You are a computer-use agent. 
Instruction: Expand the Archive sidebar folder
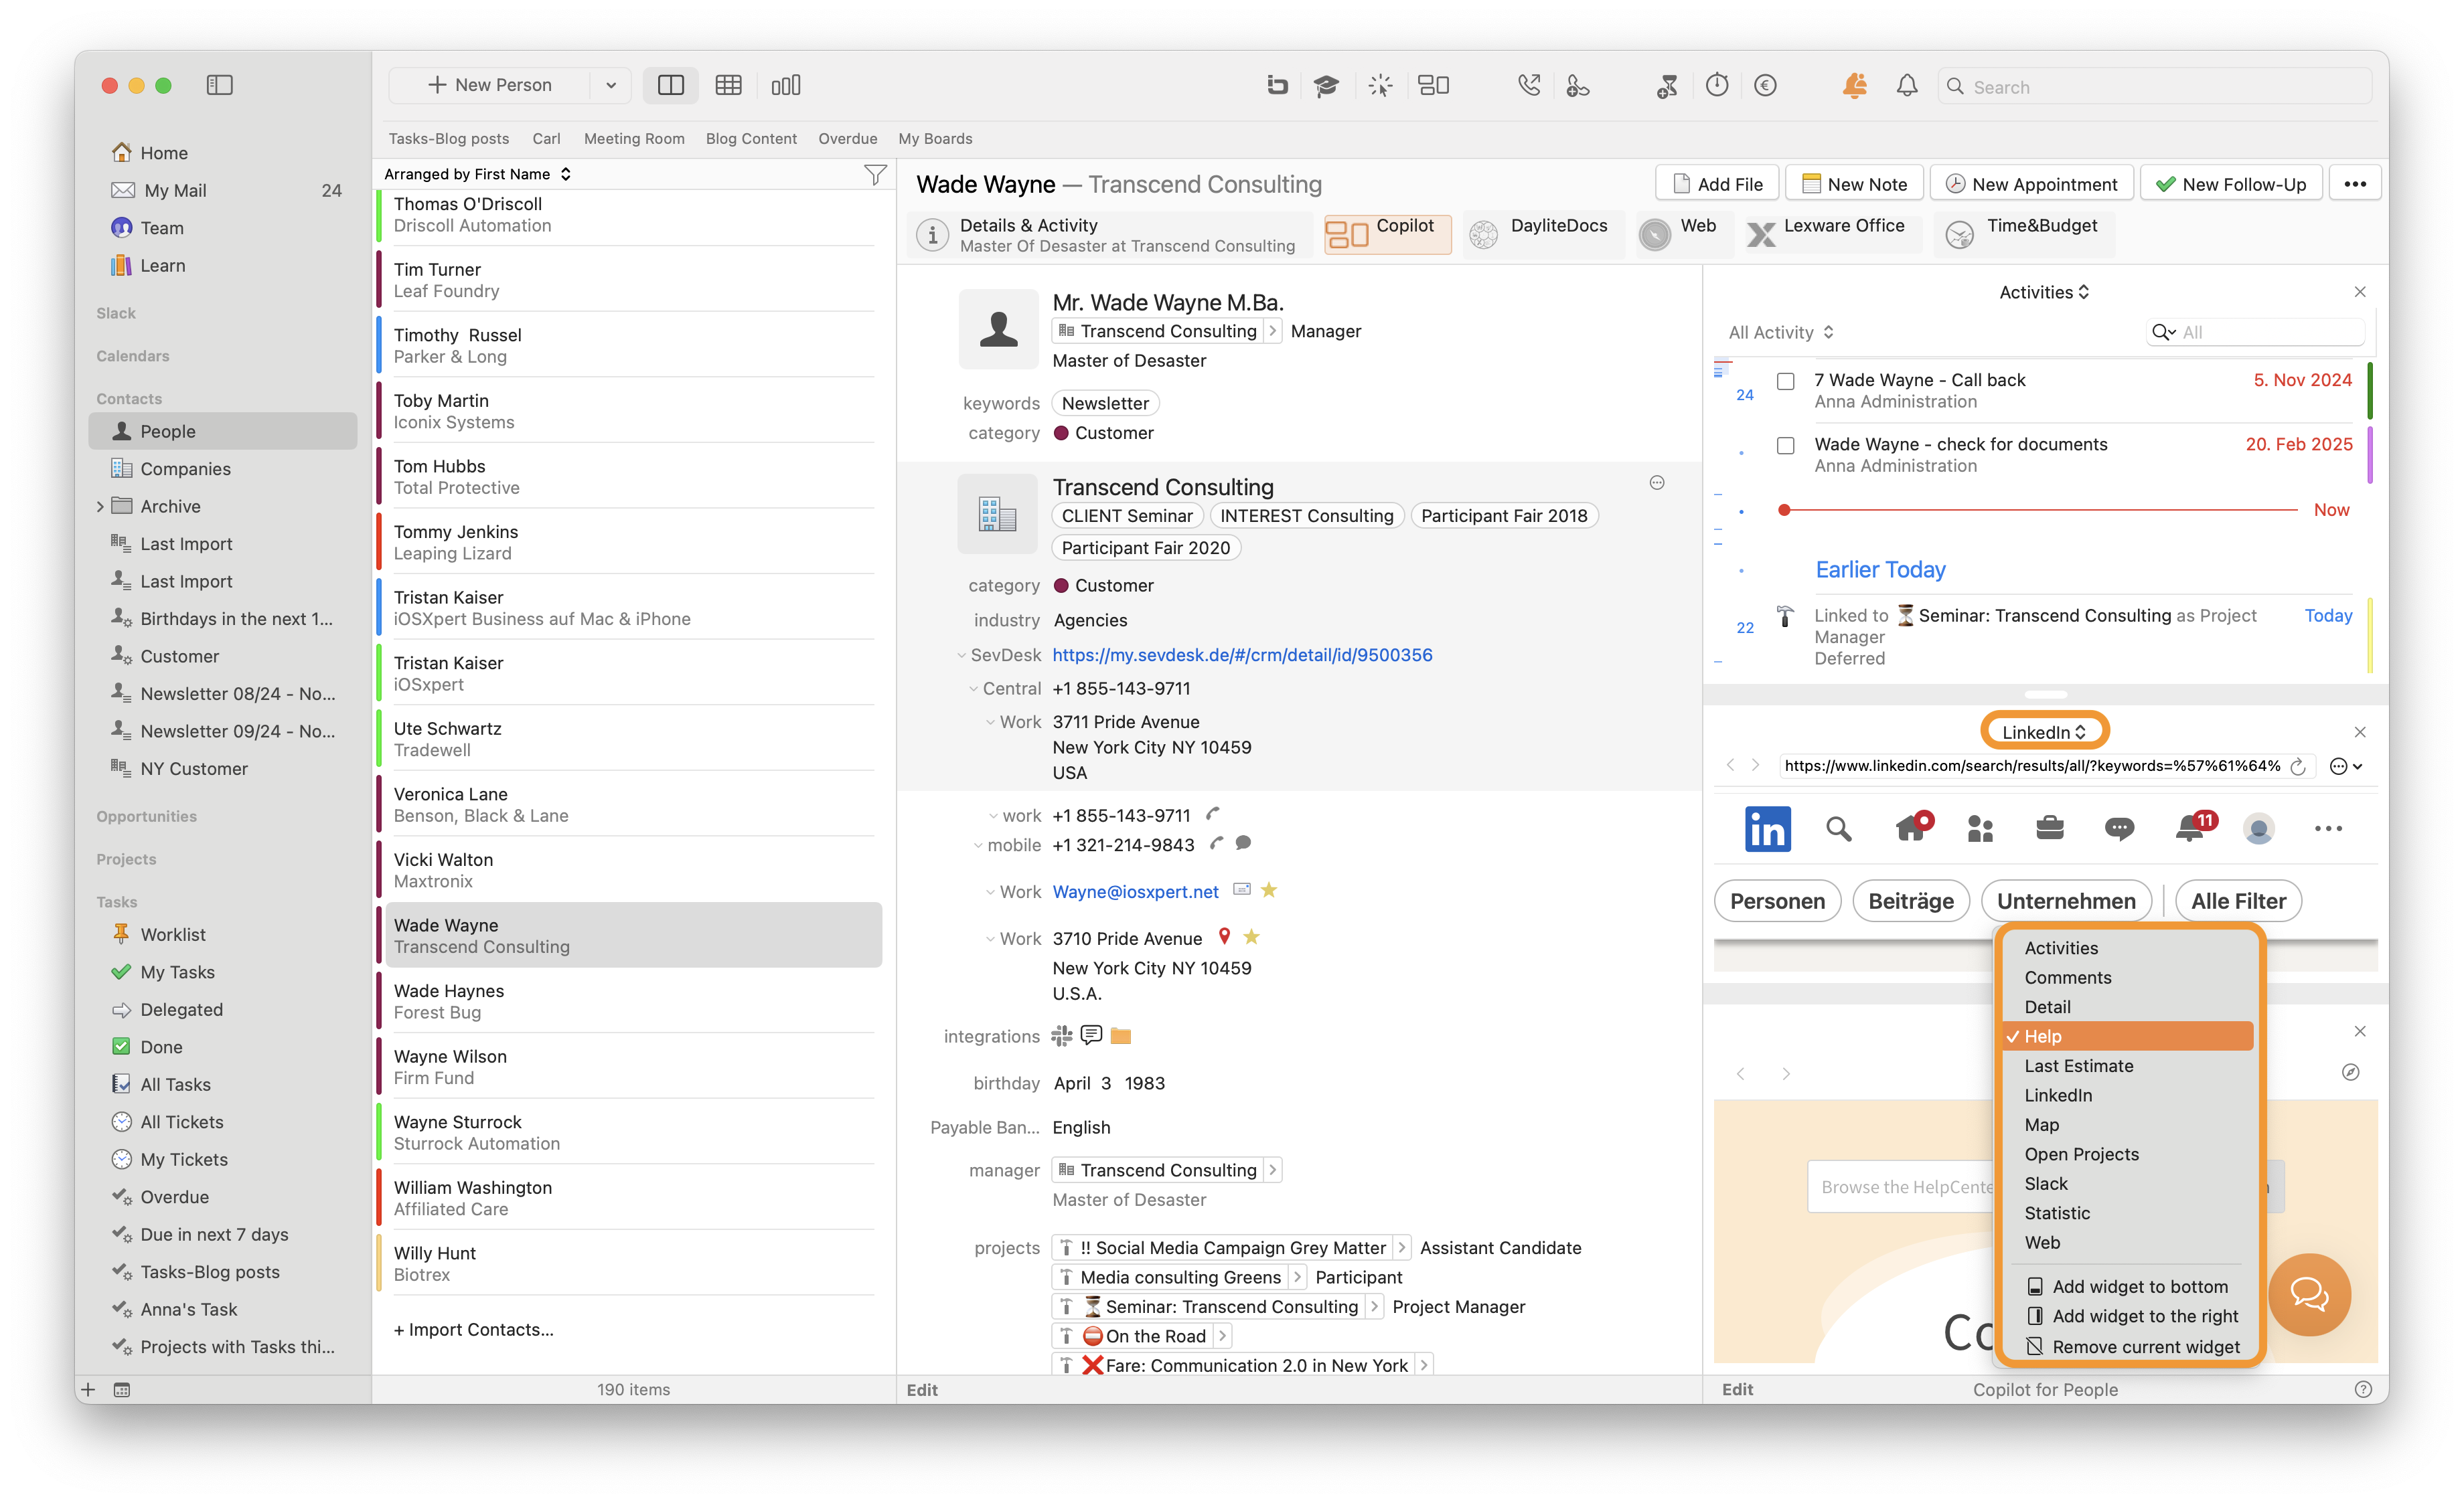[100, 506]
